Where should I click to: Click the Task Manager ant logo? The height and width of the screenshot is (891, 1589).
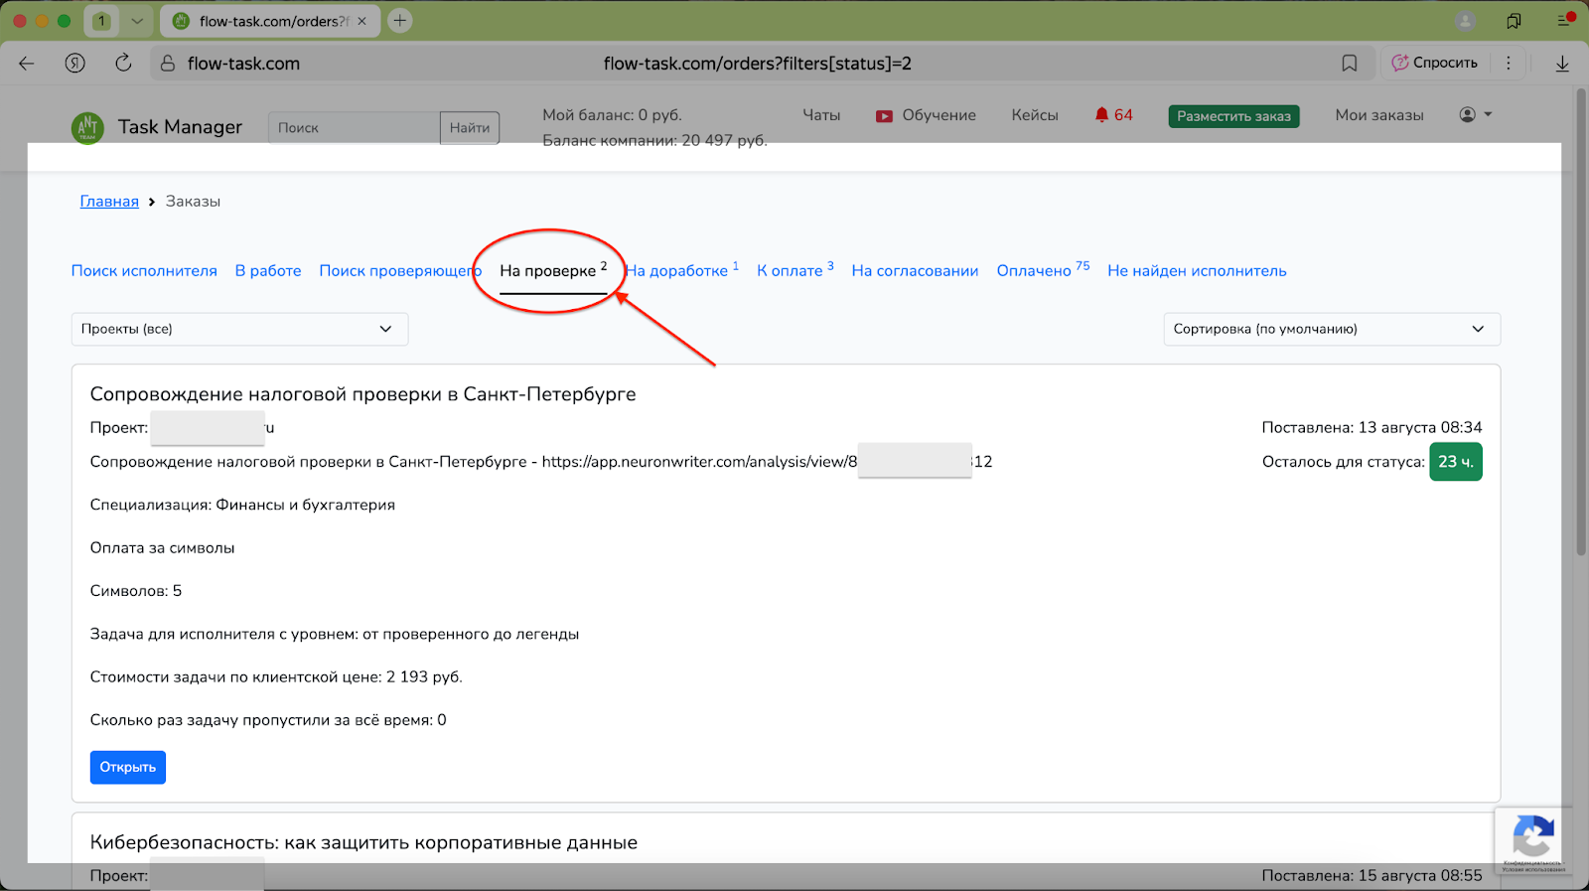click(87, 127)
